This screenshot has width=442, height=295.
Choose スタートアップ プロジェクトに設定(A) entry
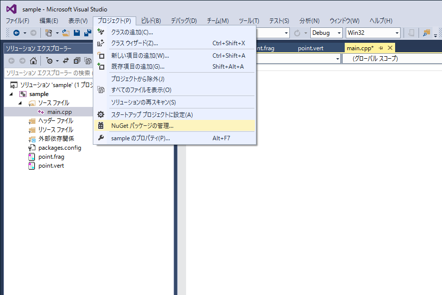175,115
